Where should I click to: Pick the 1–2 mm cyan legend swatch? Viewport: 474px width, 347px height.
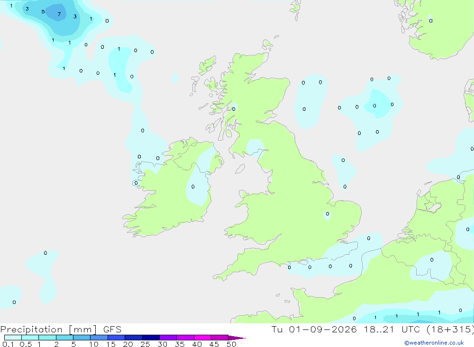coord(47,338)
